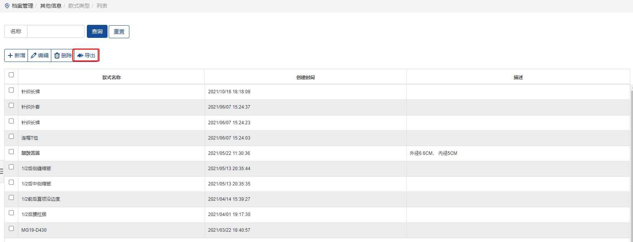This screenshot has height=242, width=633.
Task: Click the trash 删除 icon
Action: point(57,55)
